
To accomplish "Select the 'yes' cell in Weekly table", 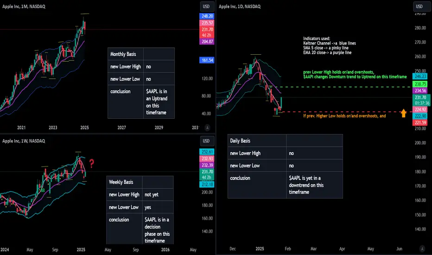I will [158, 207].
